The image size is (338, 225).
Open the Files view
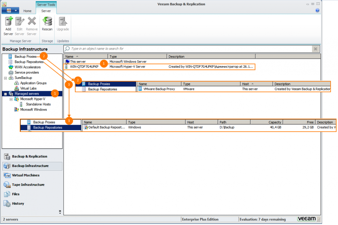click(x=32, y=194)
